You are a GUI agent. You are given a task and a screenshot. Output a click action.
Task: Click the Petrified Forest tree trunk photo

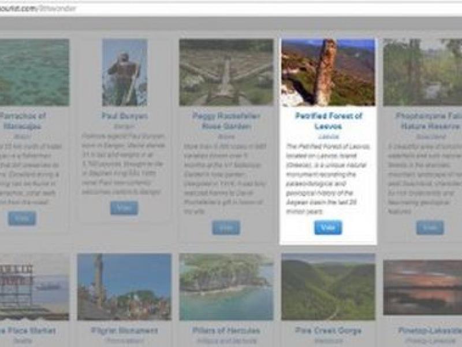click(x=328, y=72)
